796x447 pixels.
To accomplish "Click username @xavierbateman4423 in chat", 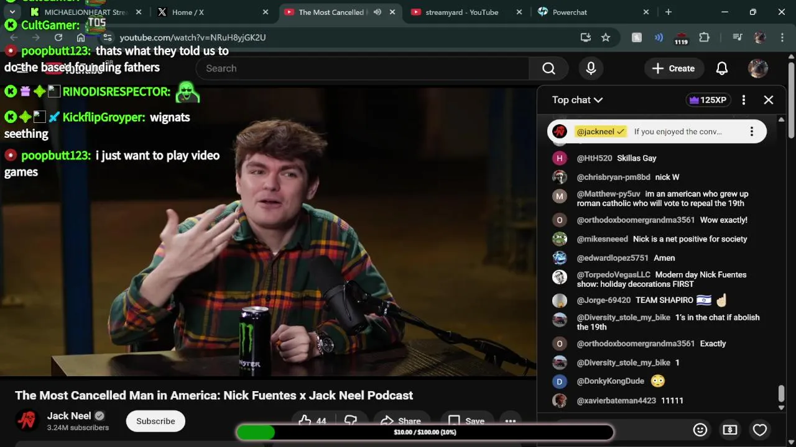I will [616, 400].
